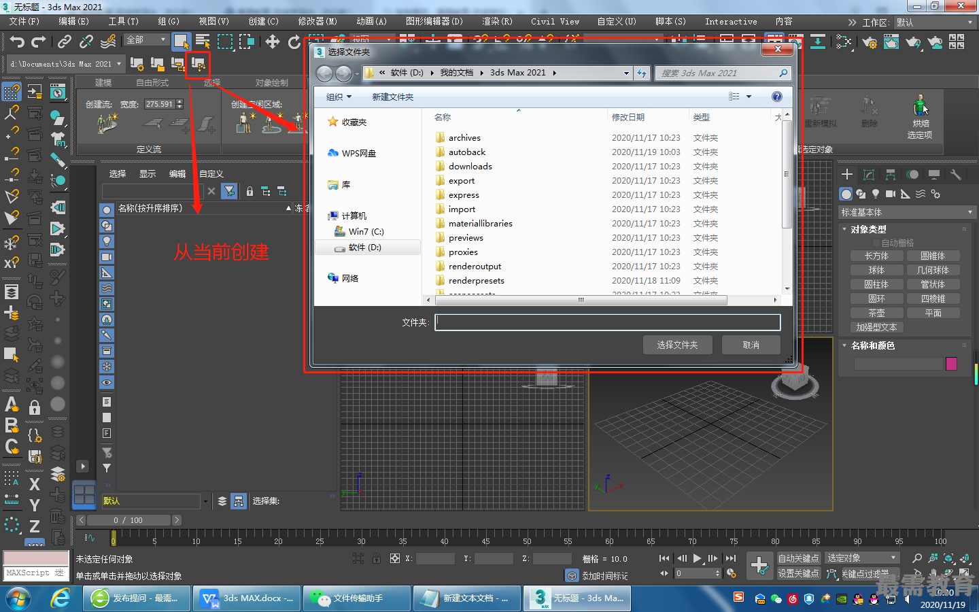Click the time slider 0 / 100 handle
This screenshot has height=612, width=979.
[128, 520]
